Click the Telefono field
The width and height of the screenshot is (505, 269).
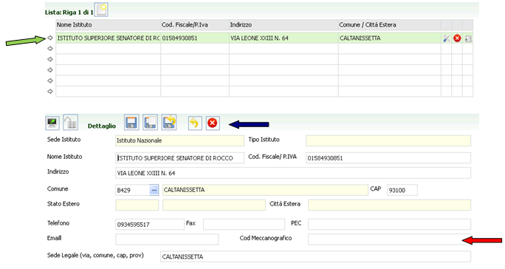(x=150, y=225)
